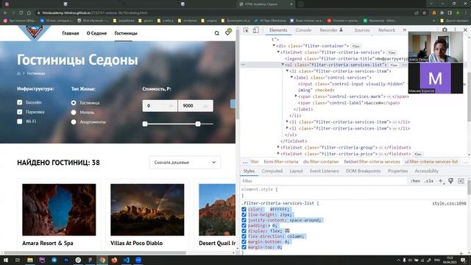The height and width of the screenshot is (265, 471).
Task: Expand the span control-services-mark node
Action: pyautogui.click(x=296, y=96)
